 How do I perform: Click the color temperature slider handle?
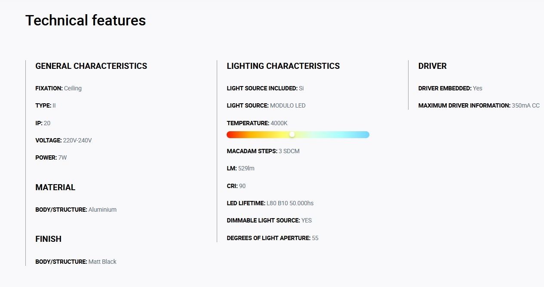tap(292, 135)
